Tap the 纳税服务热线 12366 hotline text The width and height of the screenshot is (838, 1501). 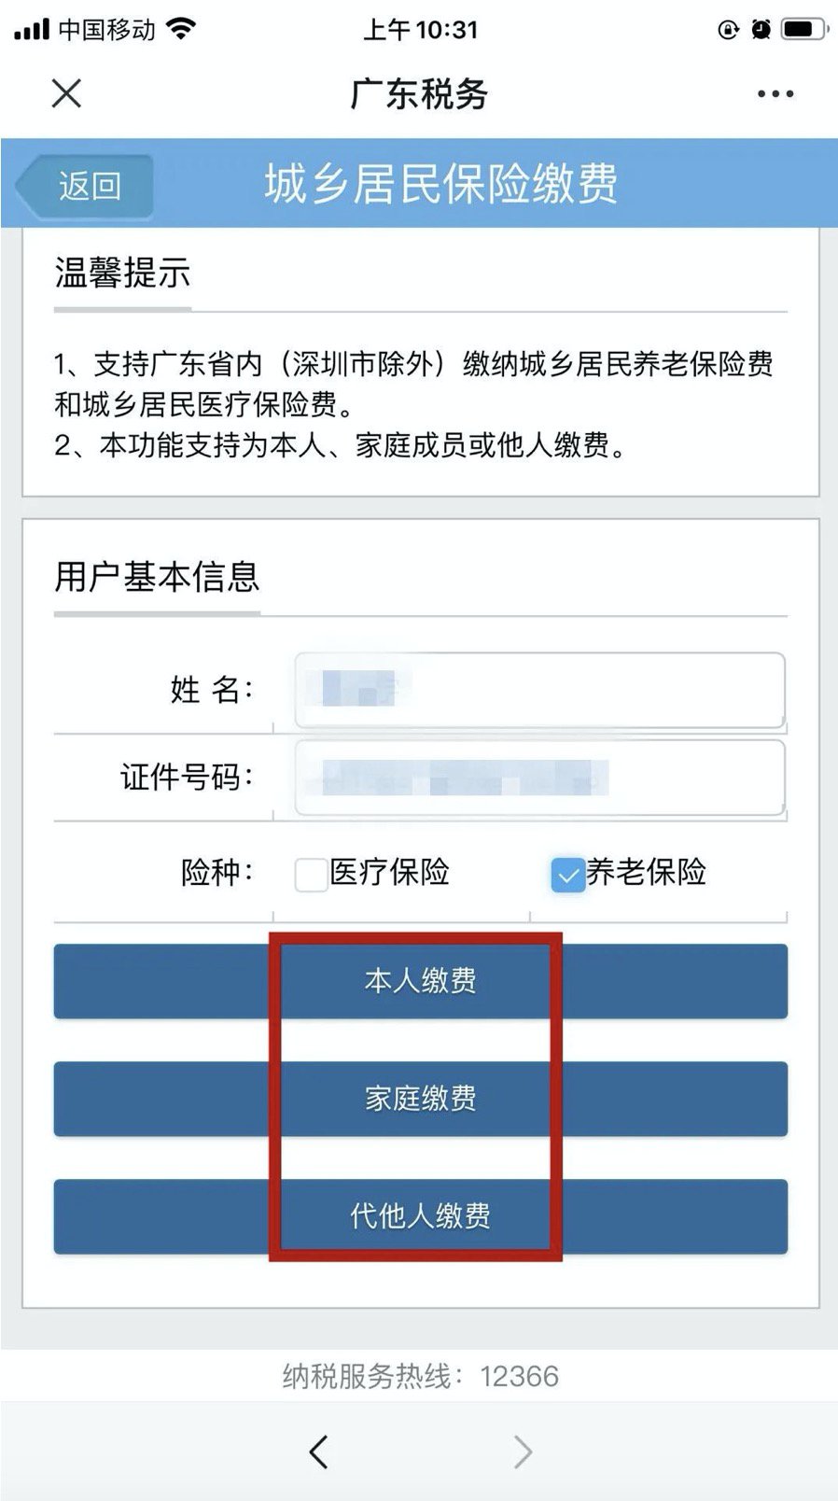click(420, 1376)
